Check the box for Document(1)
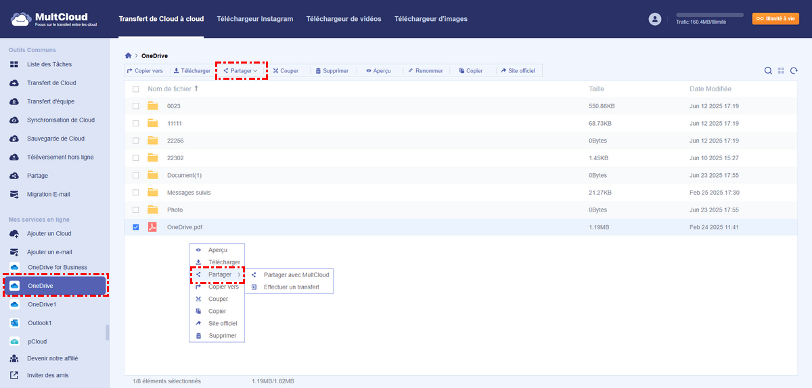 [136, 175]
